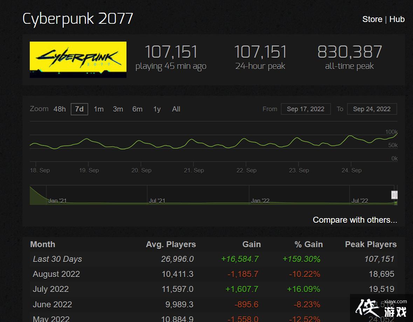Re-select the active 7d zoom tab
The image size is (413, 322).
(x=79, y=109)
